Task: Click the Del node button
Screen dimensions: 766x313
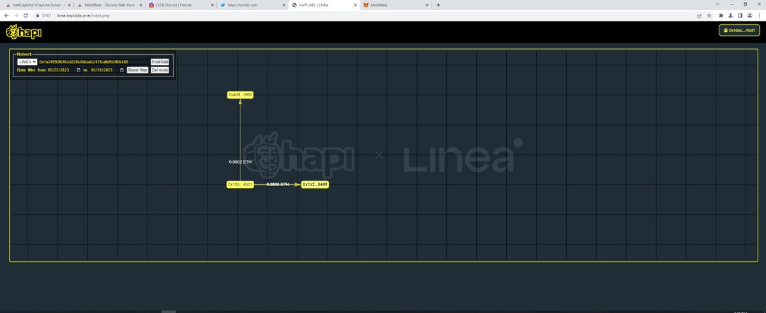Action: point(160,70)
